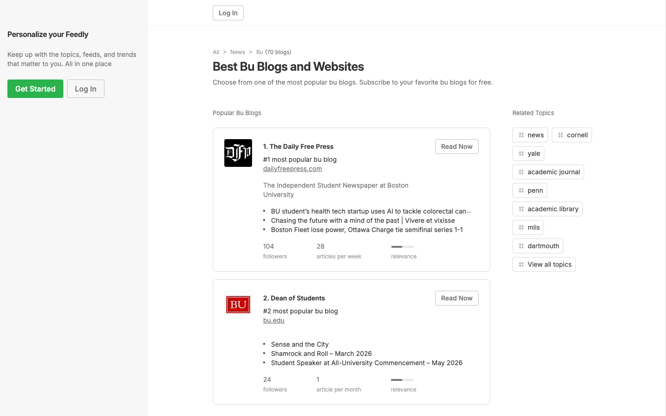Open Dean of Students title
666x416 pixels.
[x=294, y=298]
